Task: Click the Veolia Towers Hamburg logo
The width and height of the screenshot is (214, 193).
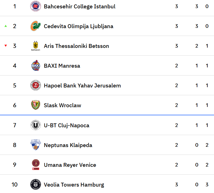Action: click(35, 185)
